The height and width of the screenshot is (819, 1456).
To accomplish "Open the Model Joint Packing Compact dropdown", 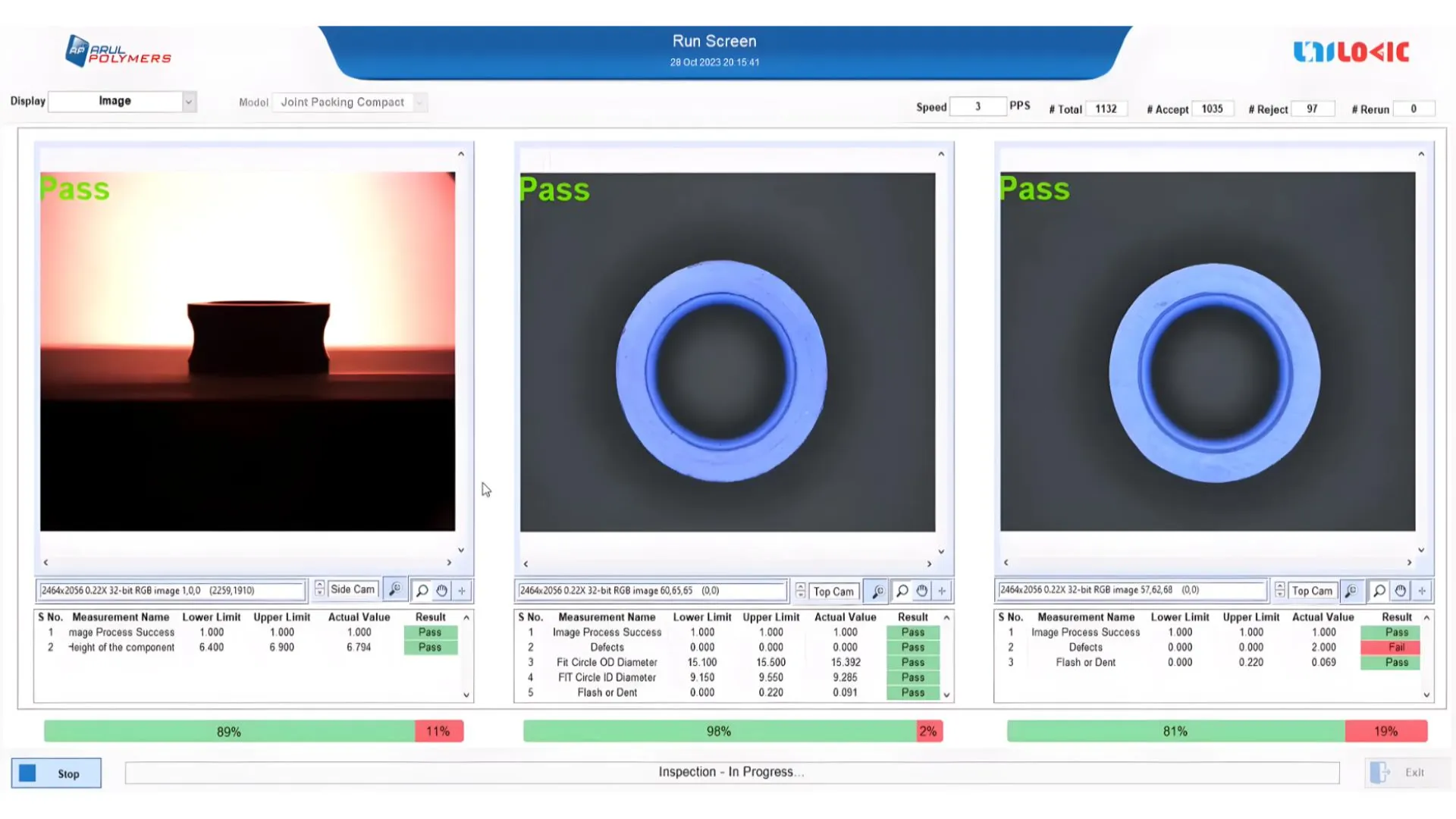I will [x=419, y=102].
